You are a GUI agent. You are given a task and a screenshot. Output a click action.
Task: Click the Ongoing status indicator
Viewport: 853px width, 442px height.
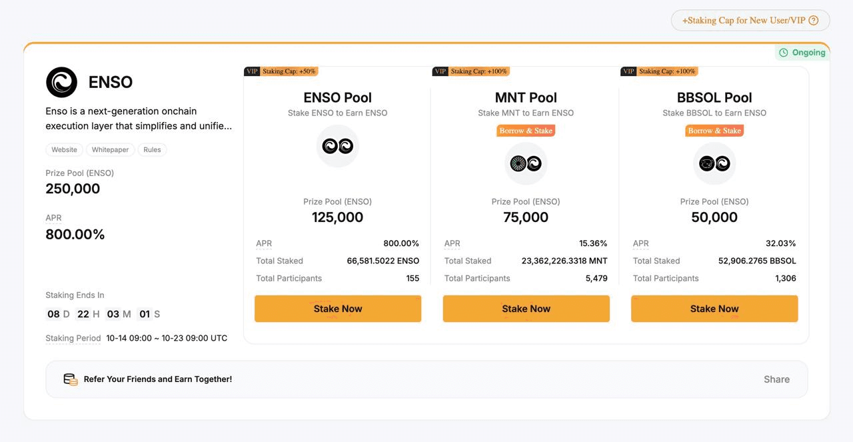(802, 52)
